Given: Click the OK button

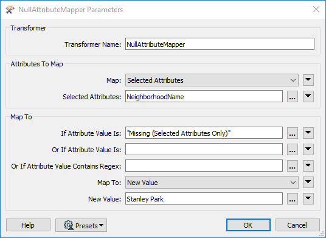Looking at the screenshot, I should coord(248,225).
